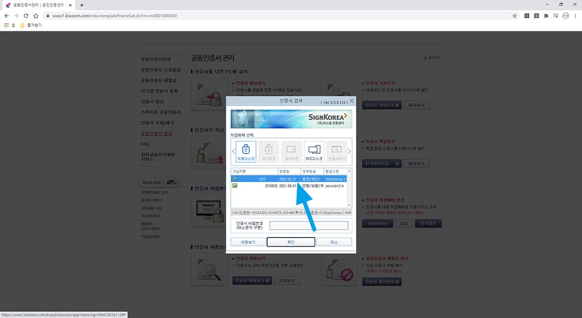This screenshot has width=582, height=318.
Task: Open the Chrome three-dot menu
Action: pos(575,16)
